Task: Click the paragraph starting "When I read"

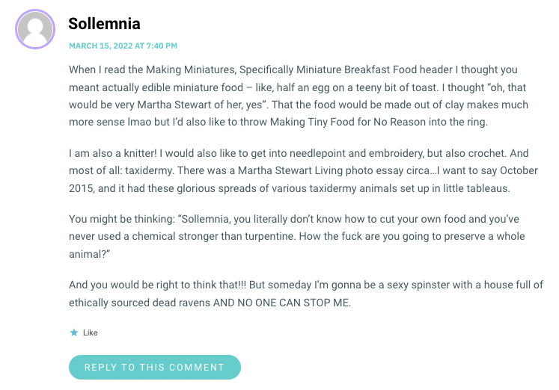Action: (299, 96)
